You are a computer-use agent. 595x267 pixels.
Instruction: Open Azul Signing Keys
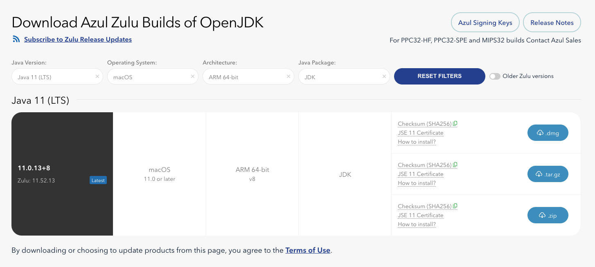click(x=485, y=23)
